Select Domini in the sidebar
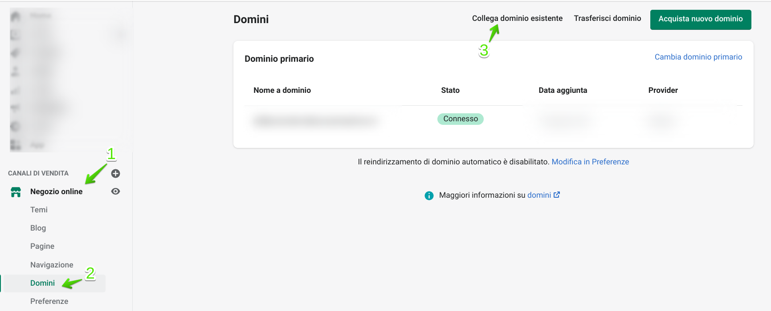 coord(42,283)
